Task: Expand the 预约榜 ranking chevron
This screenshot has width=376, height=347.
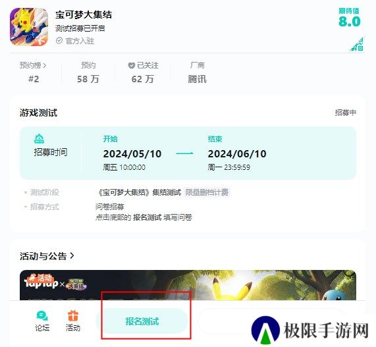Action: pyautogui.click(x=45, y=65)
